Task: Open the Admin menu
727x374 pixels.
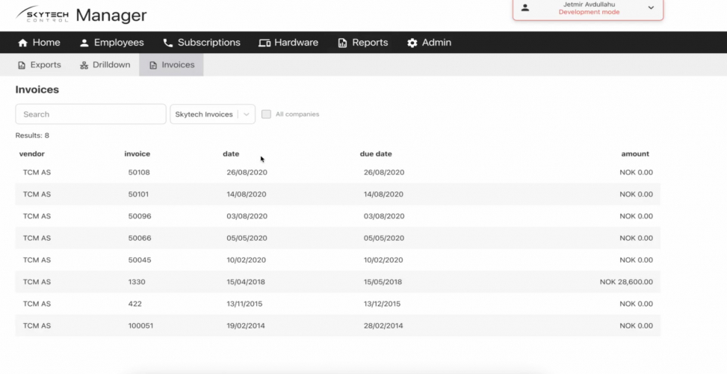Action: [x=430, y=43]
